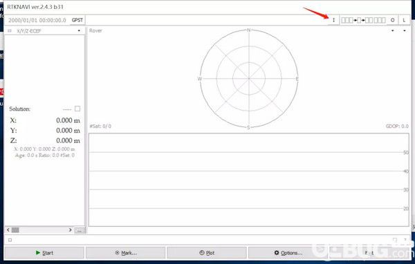
Task: Click the green play icon on Start
Action: (x=38, y=253)
